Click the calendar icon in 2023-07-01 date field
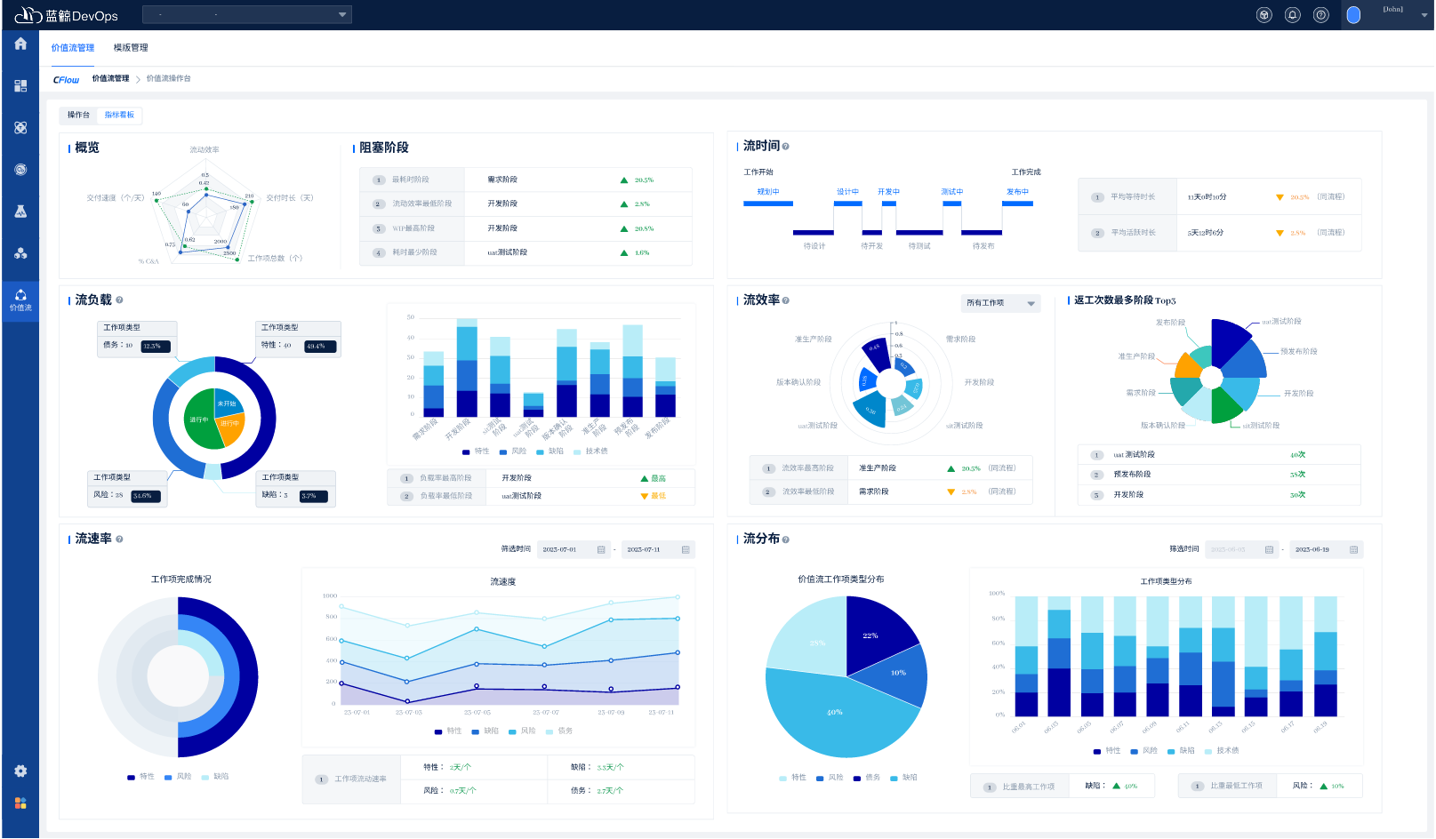1436x839 pixels. [601, 550]
